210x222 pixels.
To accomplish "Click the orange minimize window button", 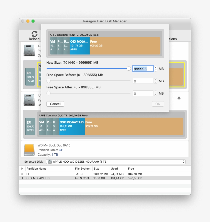I will click(28, 21).
